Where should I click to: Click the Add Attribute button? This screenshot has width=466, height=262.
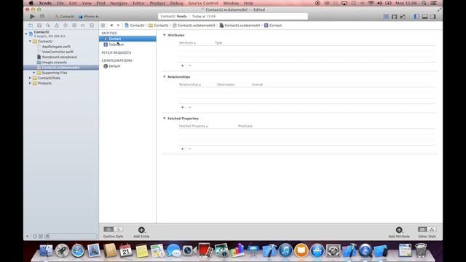tap(399, 232)
